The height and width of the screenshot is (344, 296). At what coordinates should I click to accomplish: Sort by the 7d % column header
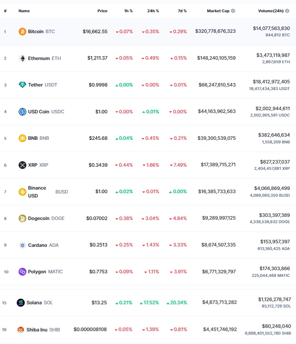pos(182,11)
